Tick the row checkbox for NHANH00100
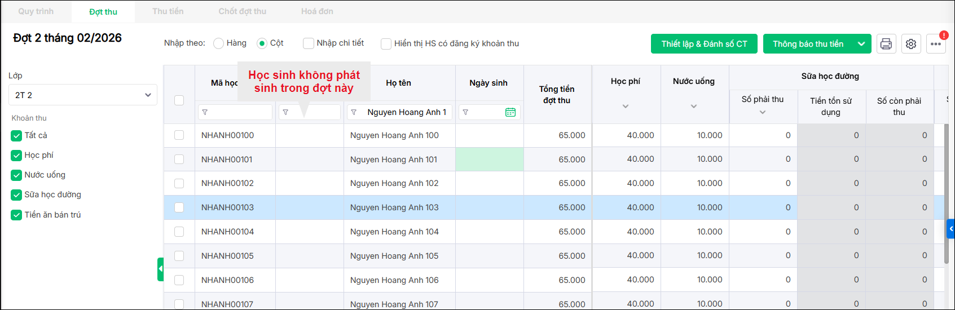 [179, 135]
